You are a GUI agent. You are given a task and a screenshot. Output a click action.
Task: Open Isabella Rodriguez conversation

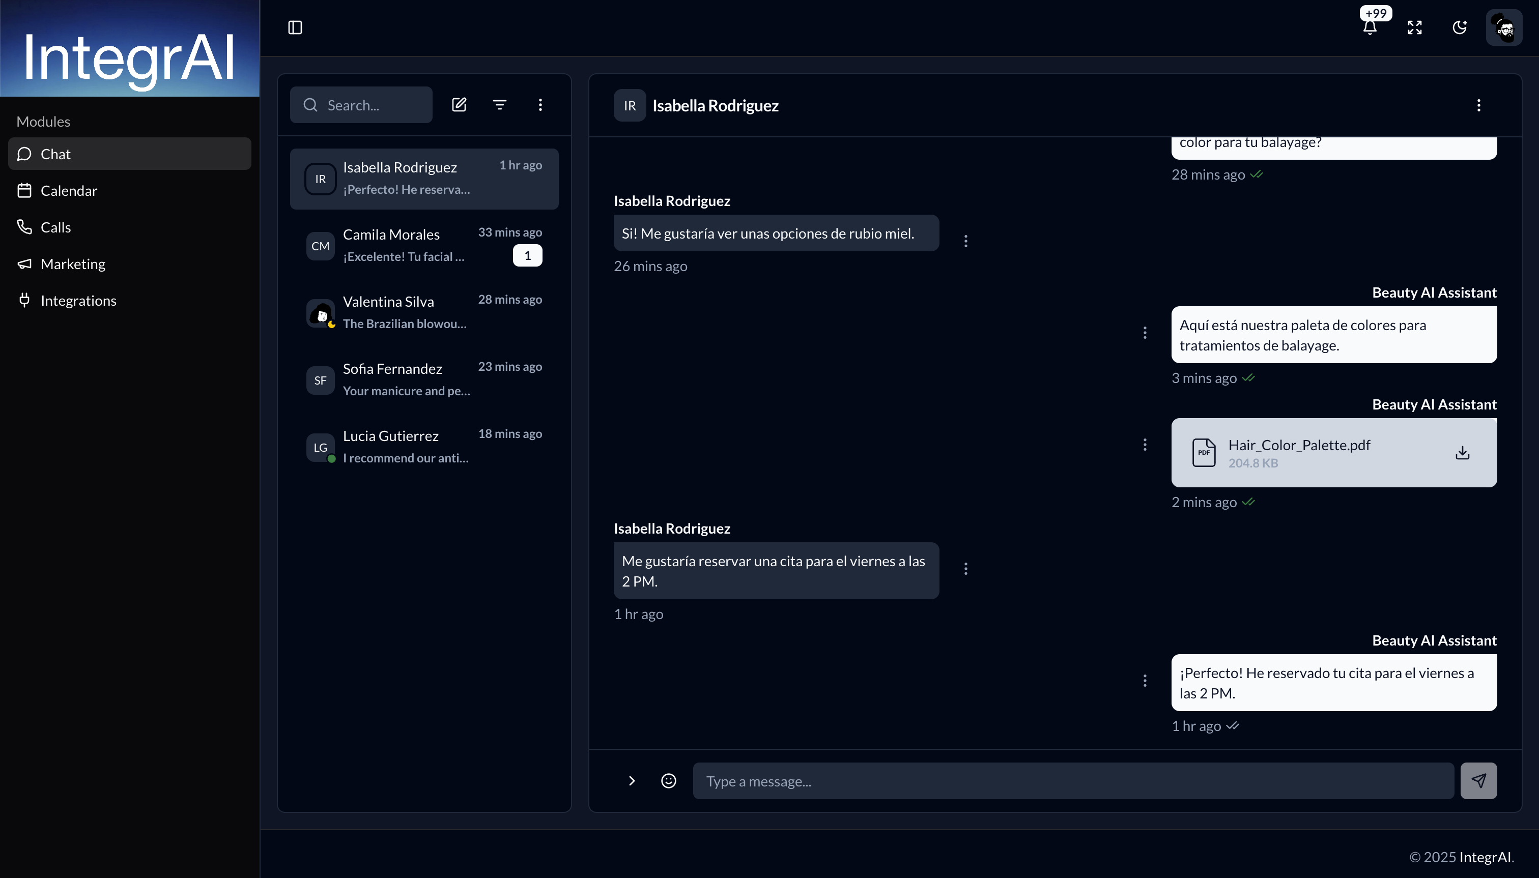pos(424,179)
